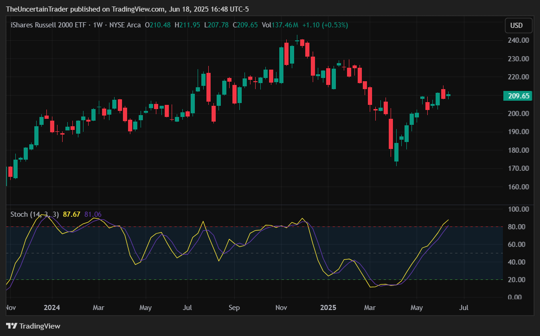Click the 180.00 price axis label
The width and height of the screenshot is (540, 336).
pyautogui.click(x=518, y=150)
